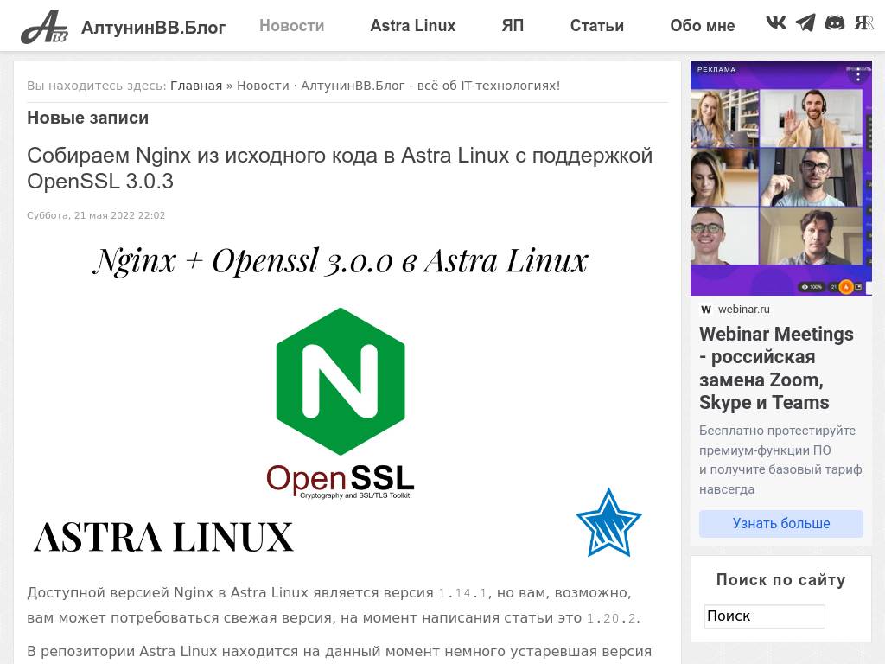Open the Обо мне menu item
885x664 pixels.
coord(702,25)
